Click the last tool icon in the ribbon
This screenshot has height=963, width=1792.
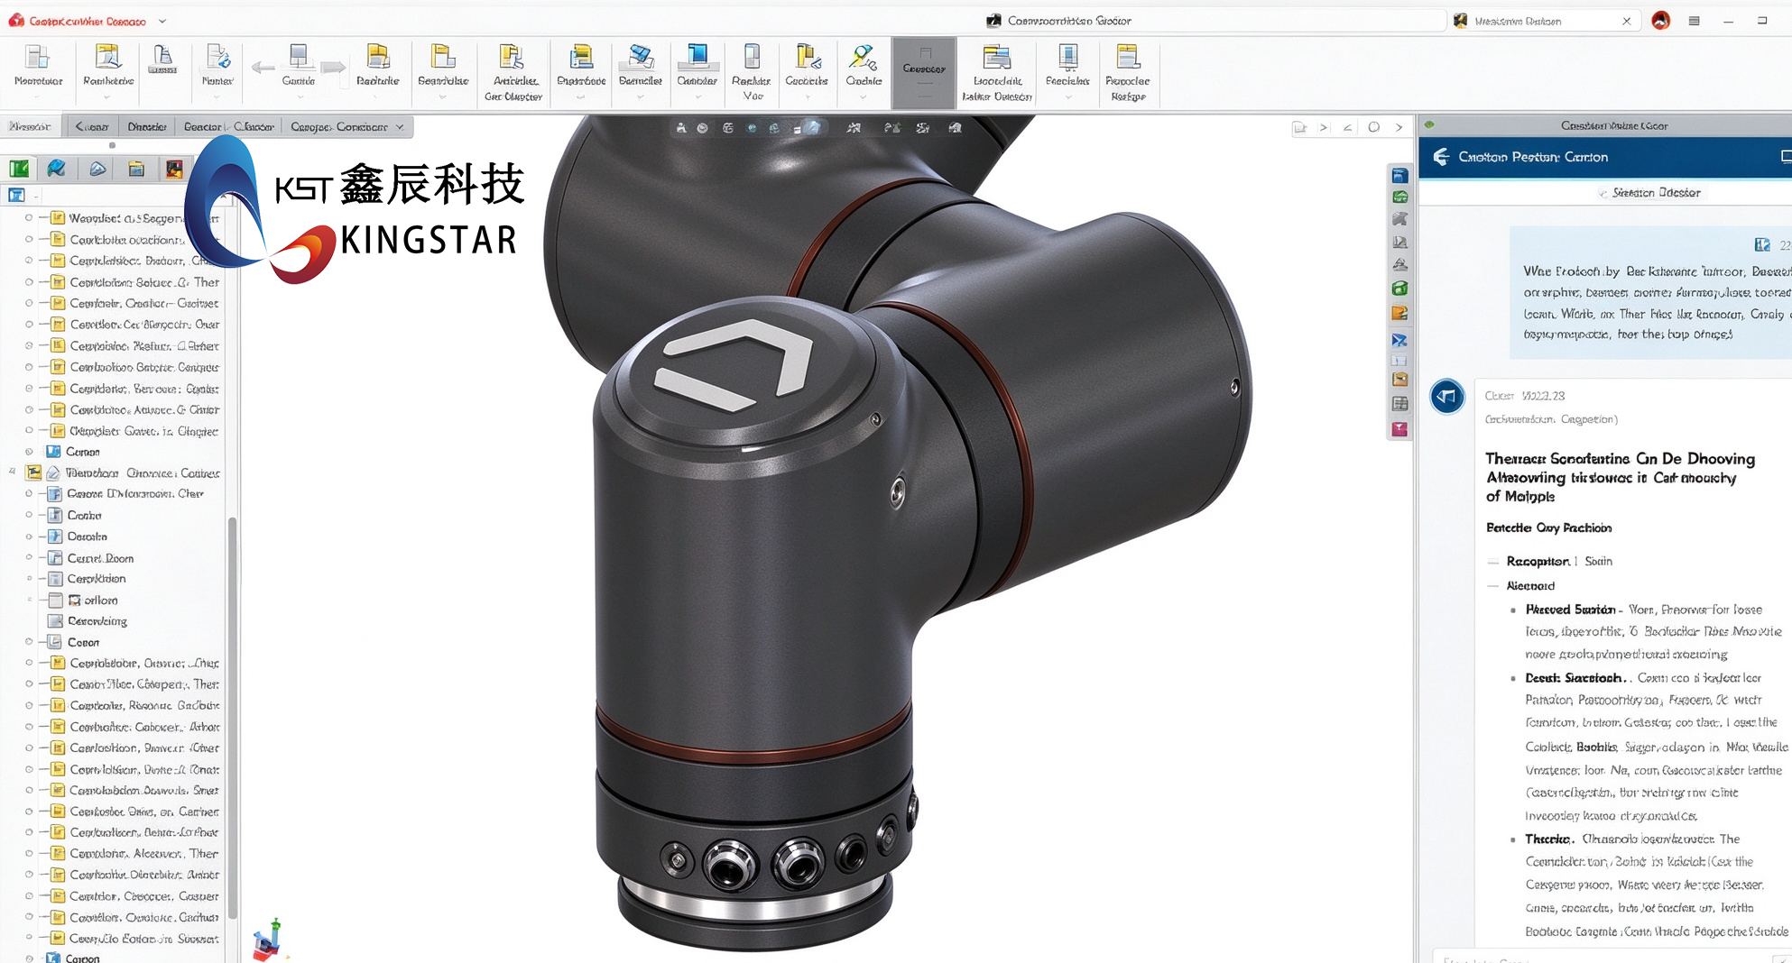coord(1128,58)
